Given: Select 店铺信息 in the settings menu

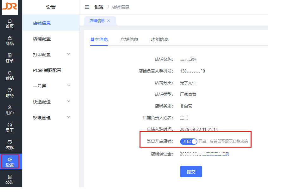Looking at the screenshot, I should [x=51, y=23].
